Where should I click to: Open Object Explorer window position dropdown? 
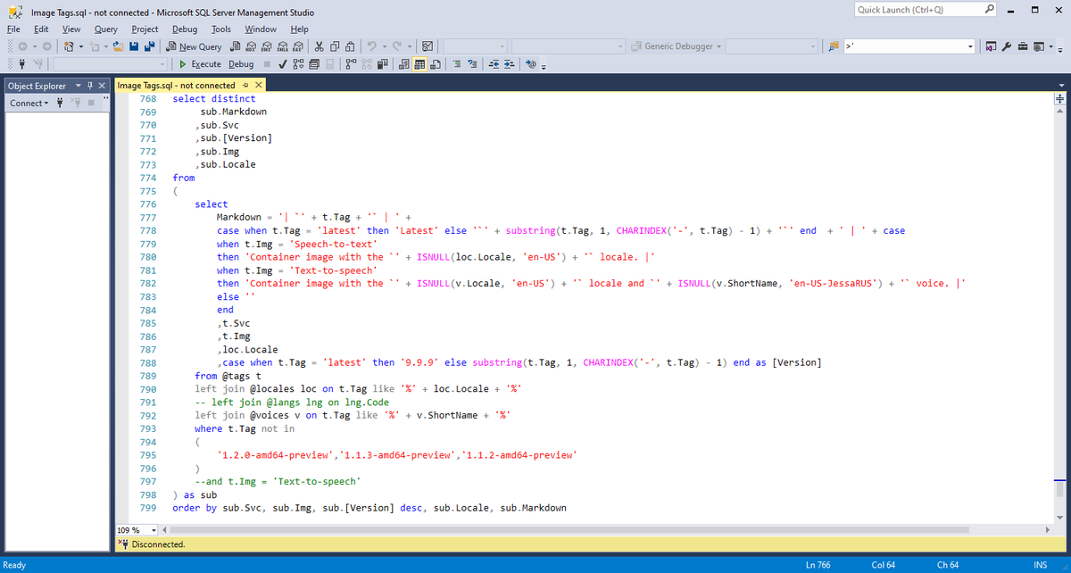click(78, 86)
